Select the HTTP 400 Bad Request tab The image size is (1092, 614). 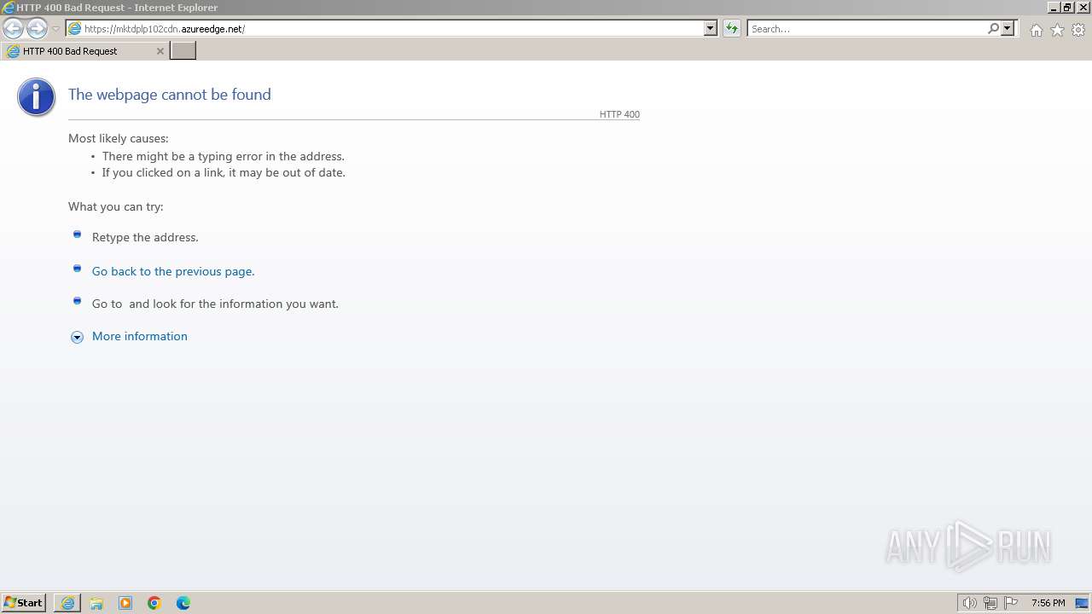click(85, 51)
